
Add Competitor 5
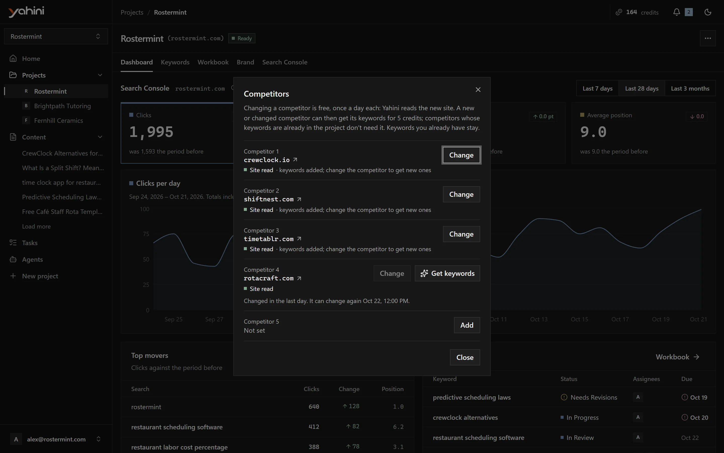tap(467, 325)
